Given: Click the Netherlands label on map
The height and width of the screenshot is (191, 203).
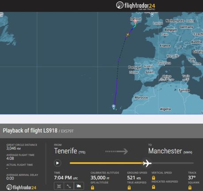Looking at the screenshot, I should click(175, 21).
